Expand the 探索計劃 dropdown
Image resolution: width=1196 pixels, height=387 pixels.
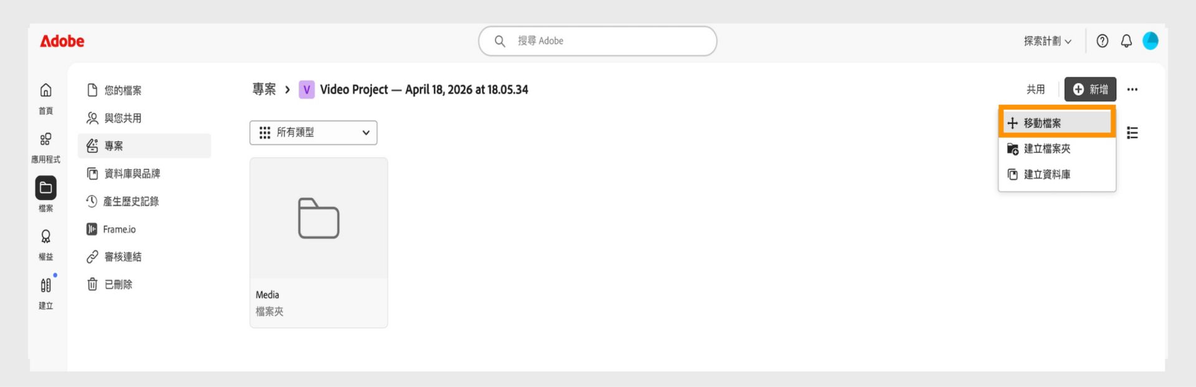coord(1048,41)
